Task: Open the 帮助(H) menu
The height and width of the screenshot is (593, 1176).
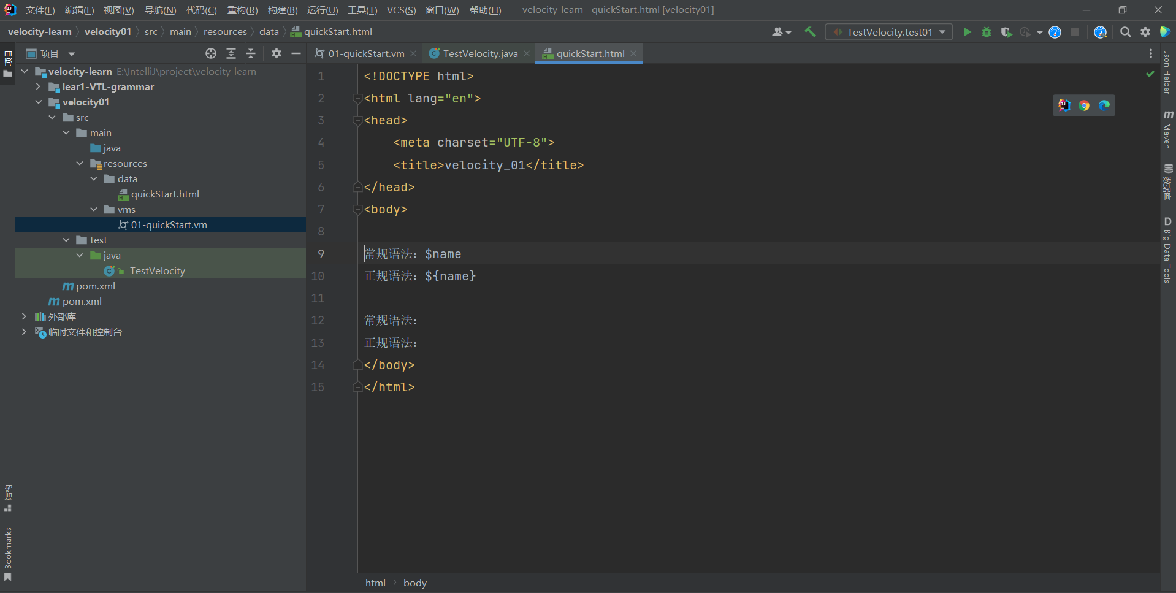Action: [485, 10]
